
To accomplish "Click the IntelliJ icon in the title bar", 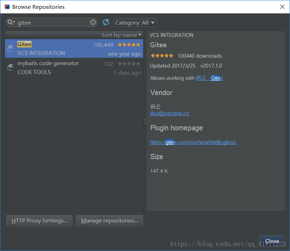I will click(x=7, y=7).
